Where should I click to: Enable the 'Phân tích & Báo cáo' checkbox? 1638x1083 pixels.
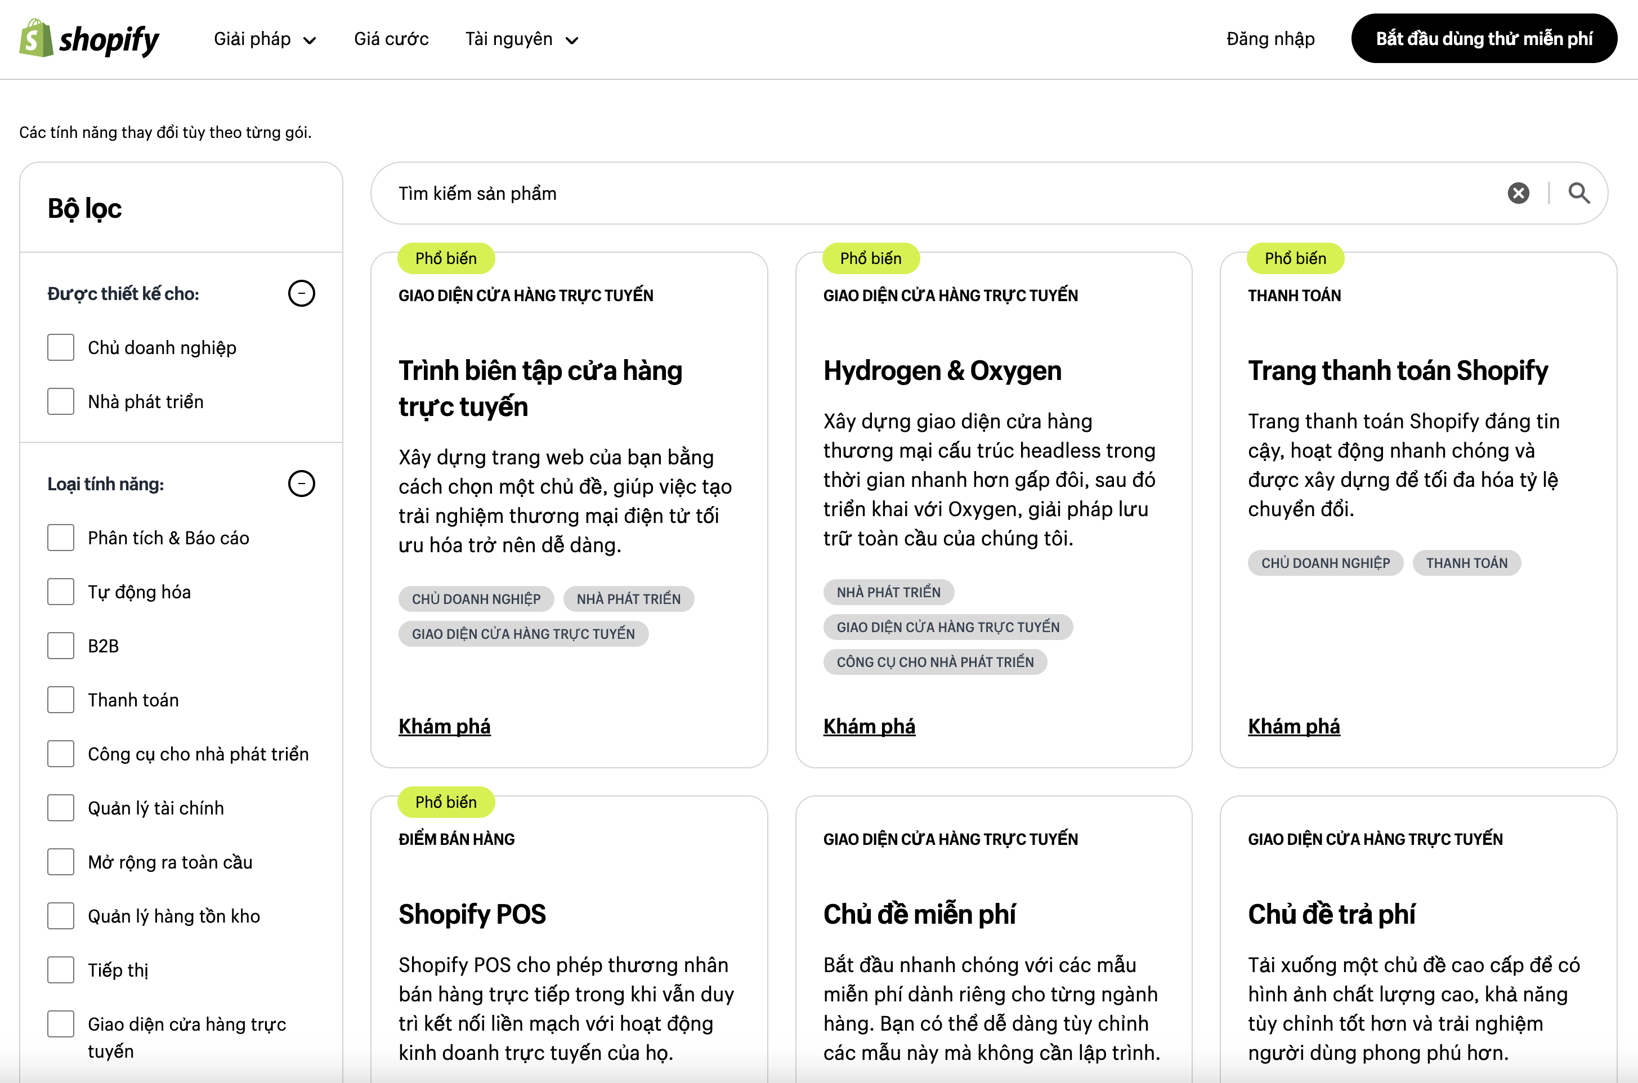61,538
